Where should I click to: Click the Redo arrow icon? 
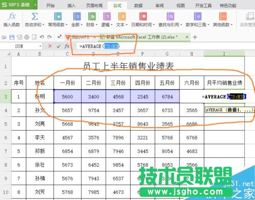[x=49, y=37]
